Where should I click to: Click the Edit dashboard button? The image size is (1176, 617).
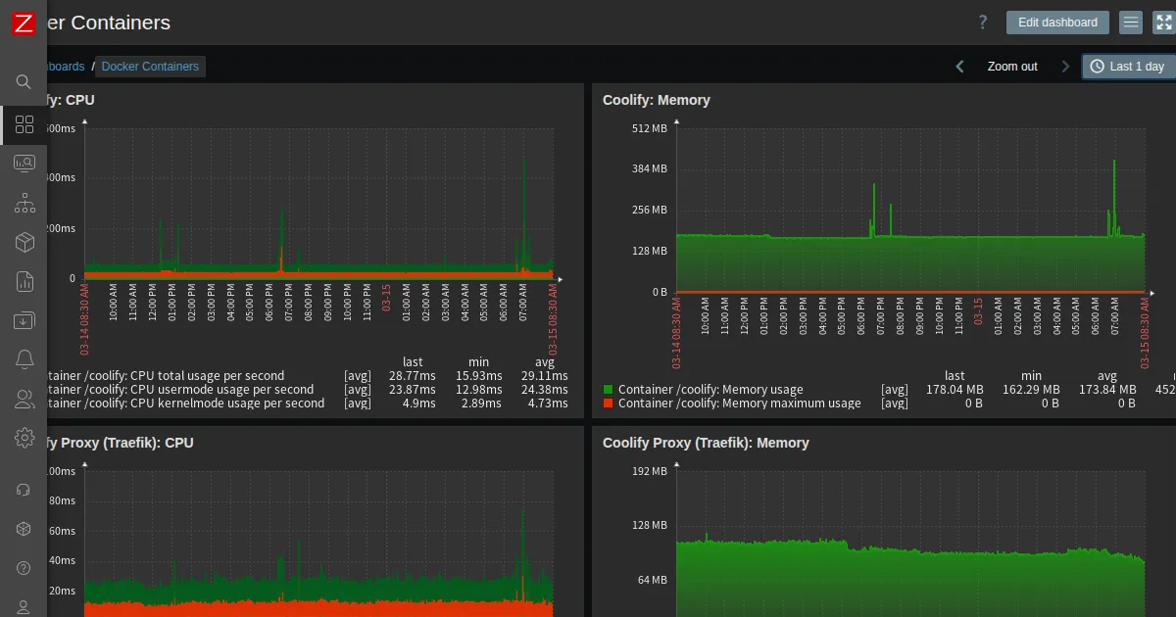pyautogui.click(x=1057, y=23)
